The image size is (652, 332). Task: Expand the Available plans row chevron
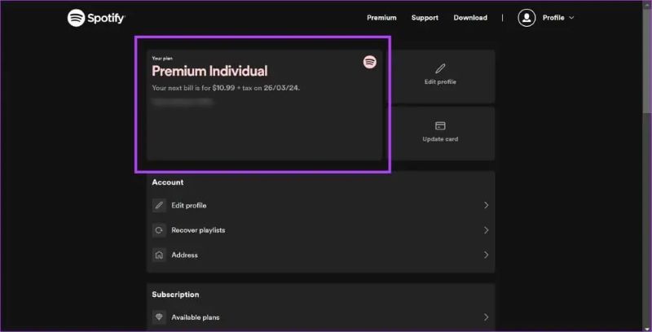coord(486,317)
